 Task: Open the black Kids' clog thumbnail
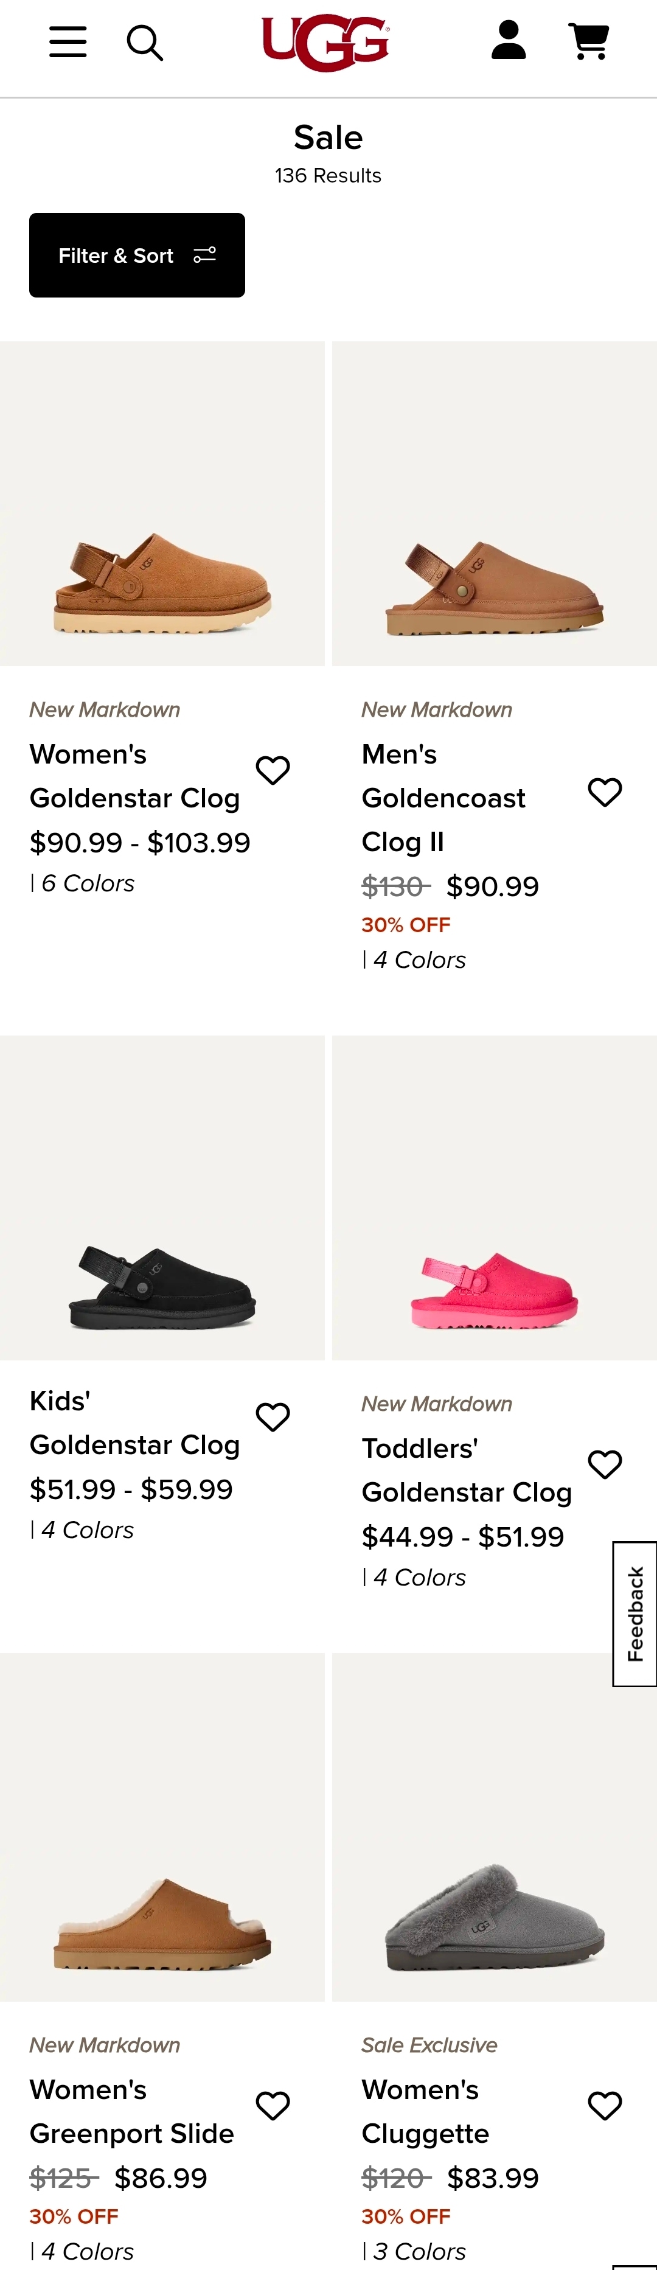tap(162, 1197)
